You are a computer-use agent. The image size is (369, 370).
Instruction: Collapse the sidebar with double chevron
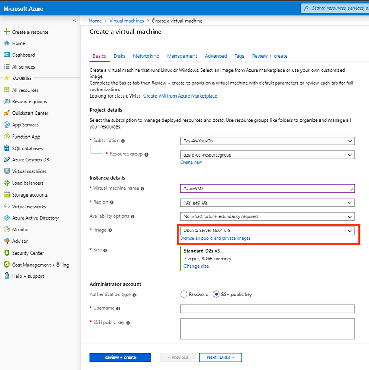(x=74, y=21)
